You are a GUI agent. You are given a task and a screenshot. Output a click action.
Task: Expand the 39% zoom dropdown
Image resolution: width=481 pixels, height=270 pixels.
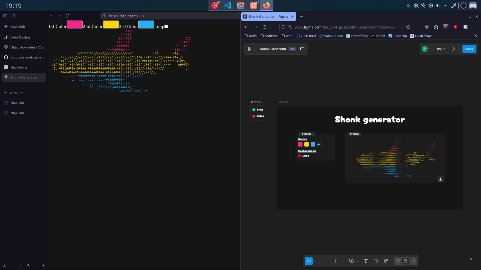(441, 49)
